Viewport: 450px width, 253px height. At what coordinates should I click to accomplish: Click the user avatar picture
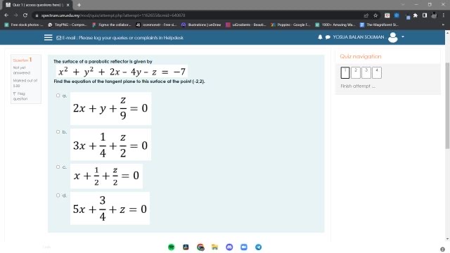pyautogui.click(x=393, y=37)
